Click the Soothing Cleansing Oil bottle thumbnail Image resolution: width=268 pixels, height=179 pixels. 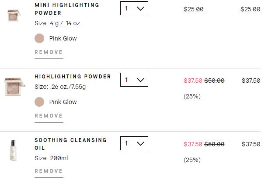pyautogui.click(x=13, y=151)
